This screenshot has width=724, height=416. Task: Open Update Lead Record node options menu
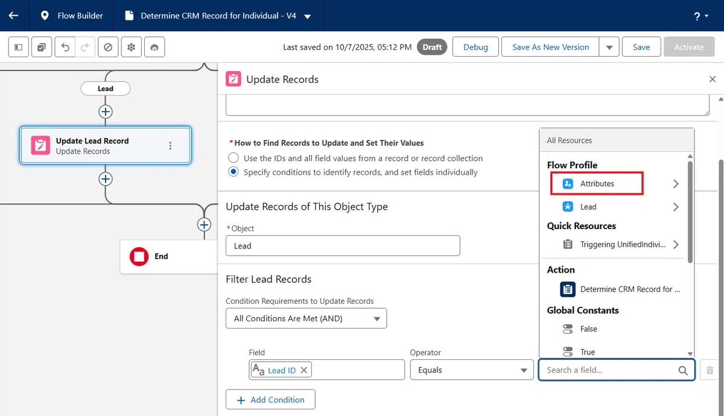click(x=170, y=145)
